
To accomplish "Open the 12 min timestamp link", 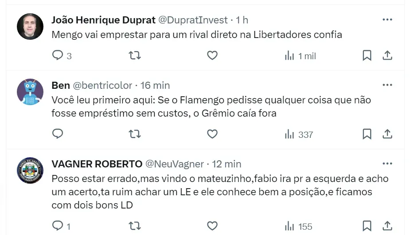I will coord(227,164).
